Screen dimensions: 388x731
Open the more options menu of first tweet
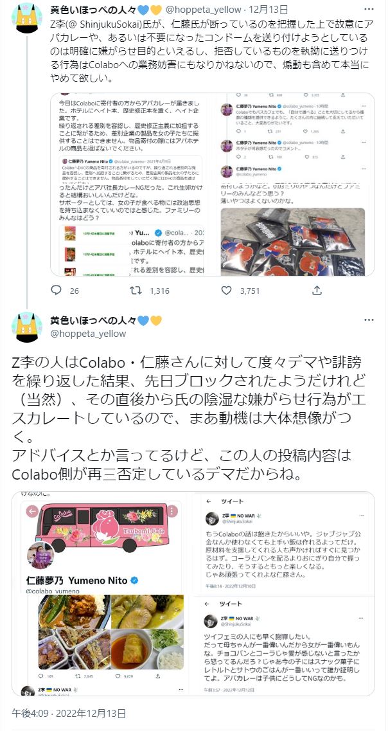(369, 10)
